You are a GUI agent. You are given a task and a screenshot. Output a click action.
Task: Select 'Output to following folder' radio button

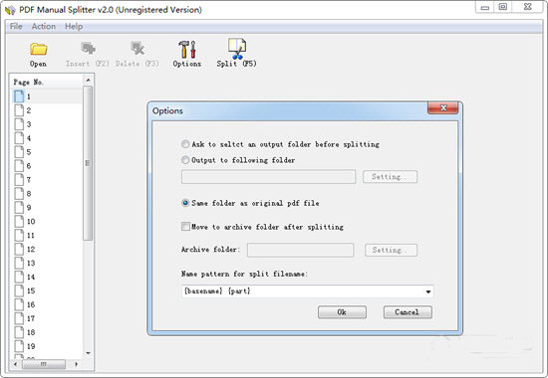(185, 160)
